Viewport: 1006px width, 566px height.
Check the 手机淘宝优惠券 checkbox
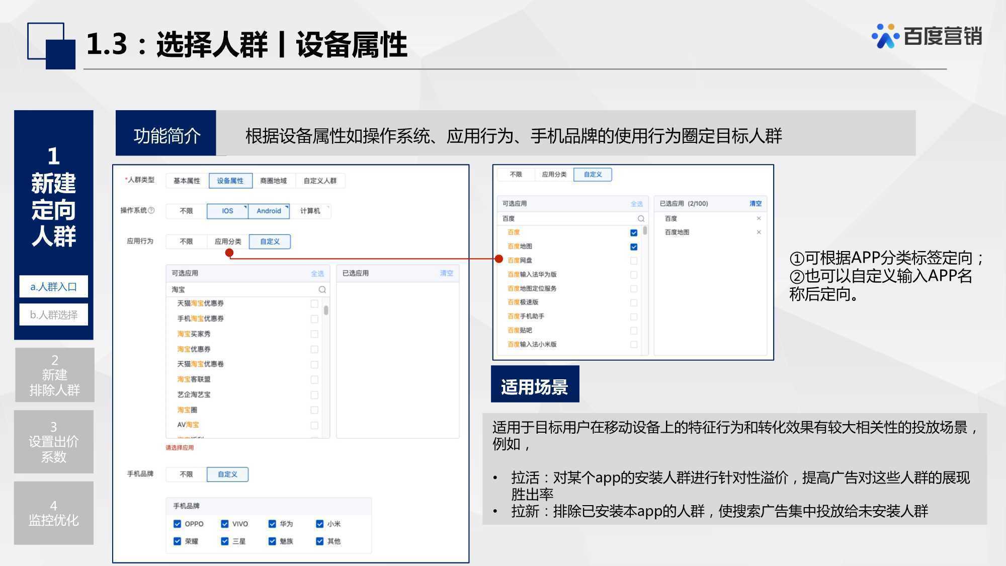pyautogui.click(x=314, y=319)
